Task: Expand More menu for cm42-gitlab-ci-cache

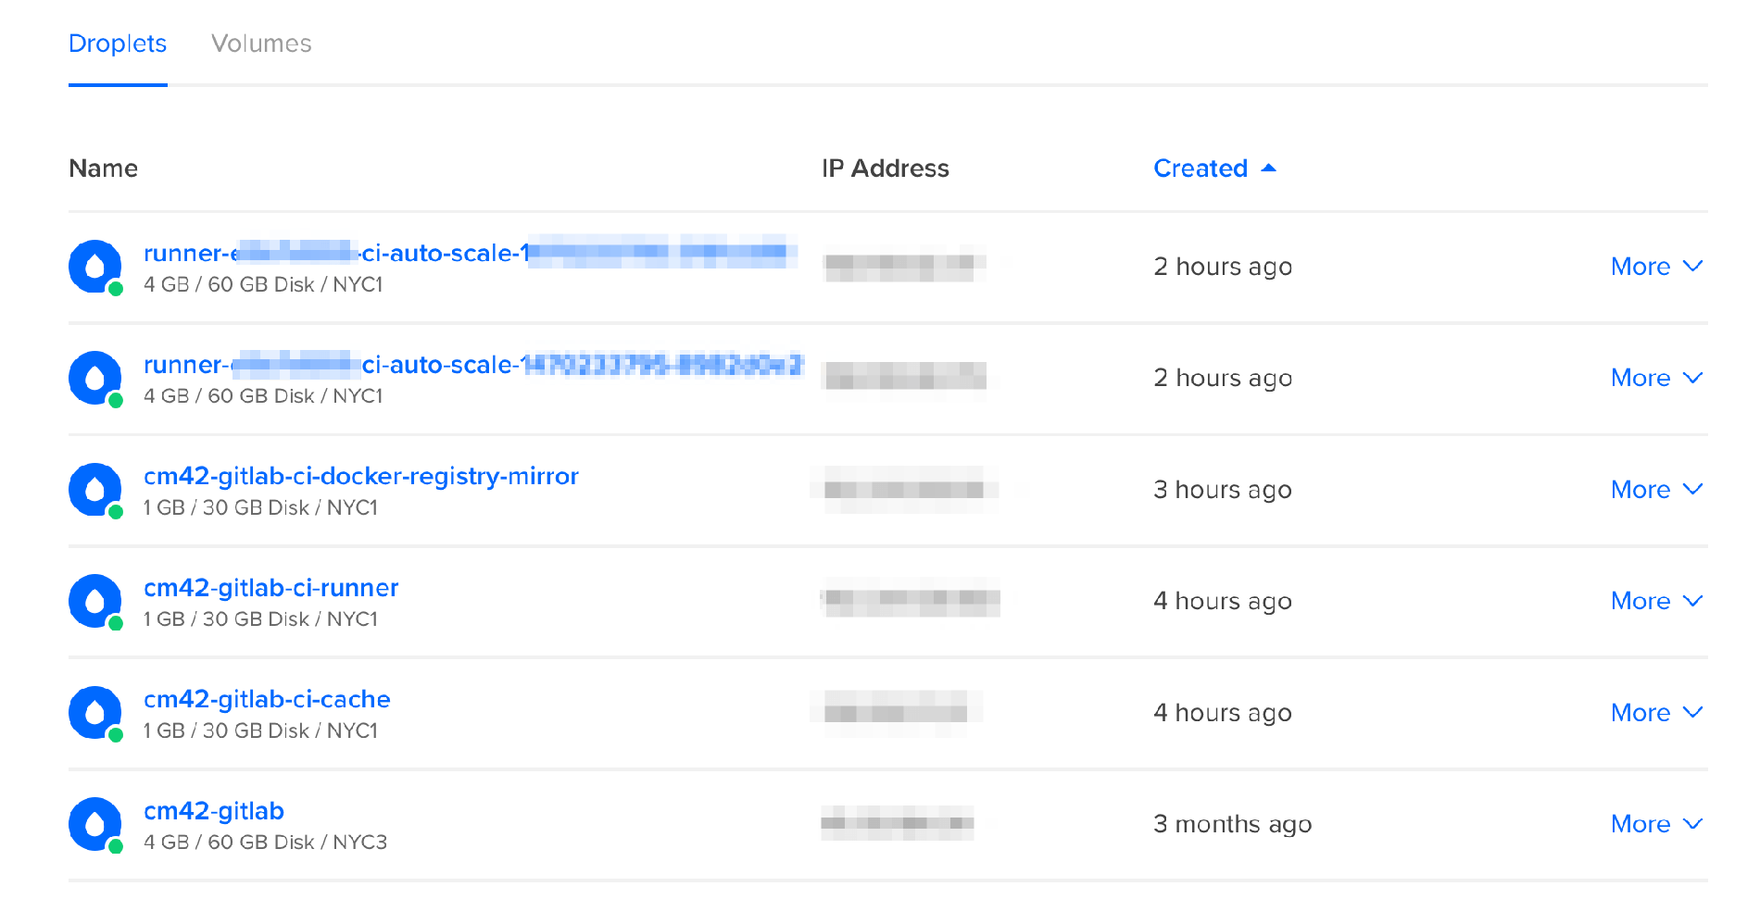Action: pos(1656,713)
